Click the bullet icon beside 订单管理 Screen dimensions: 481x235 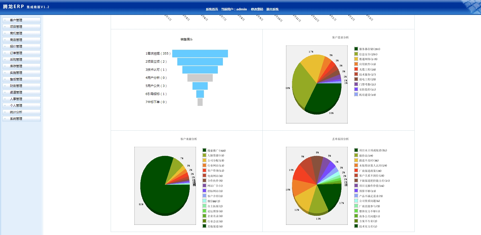[5, 53]
